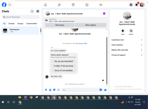Send quick reply In talks. I'll let you know.
The width and height of the screenshot is (148, 109).
pyautogui.click(x=64, y=66)
